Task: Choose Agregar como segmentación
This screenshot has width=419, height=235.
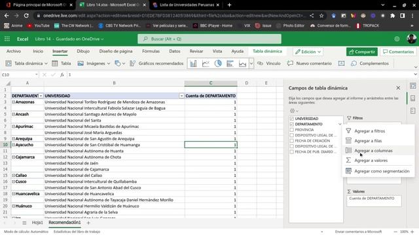Action: tap(378, 171)
